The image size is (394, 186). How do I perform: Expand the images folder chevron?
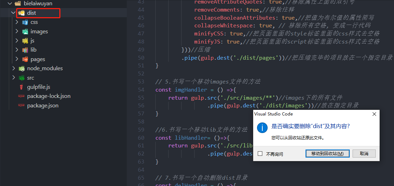[17, 31]
